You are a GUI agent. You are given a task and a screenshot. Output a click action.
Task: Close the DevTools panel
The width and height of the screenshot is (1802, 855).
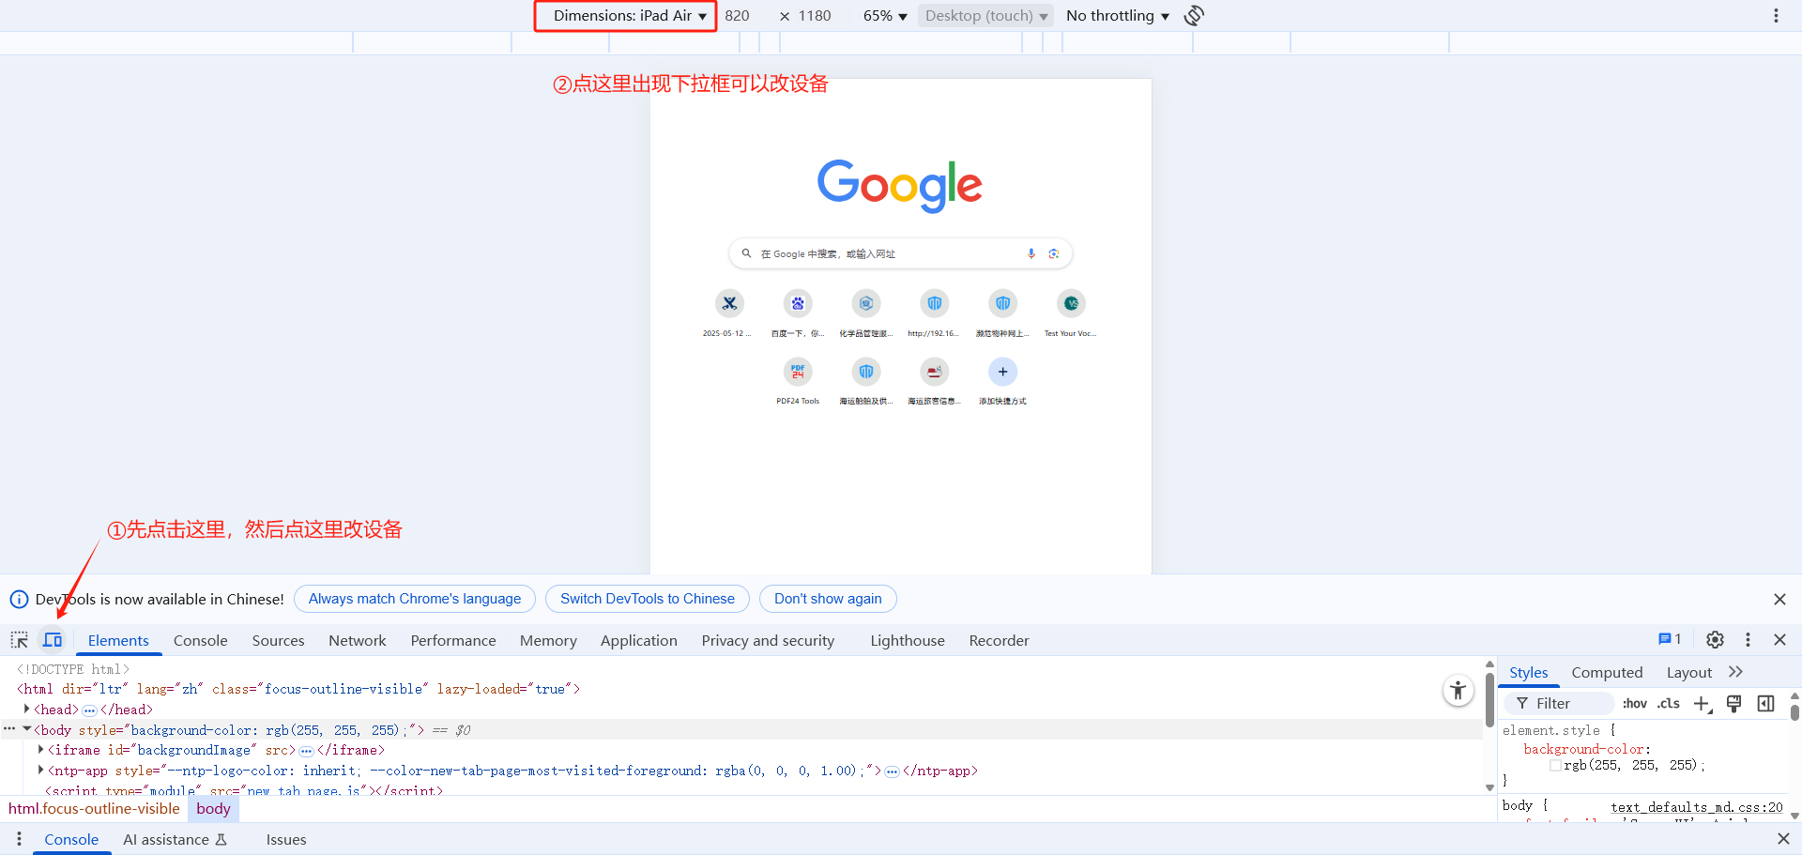pyautogui.click(x=1779, y=639)
